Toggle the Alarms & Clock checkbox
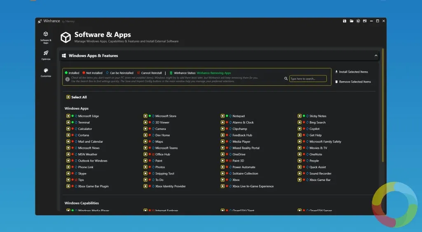Screen dimensions: 422x232 pos(223,122)
